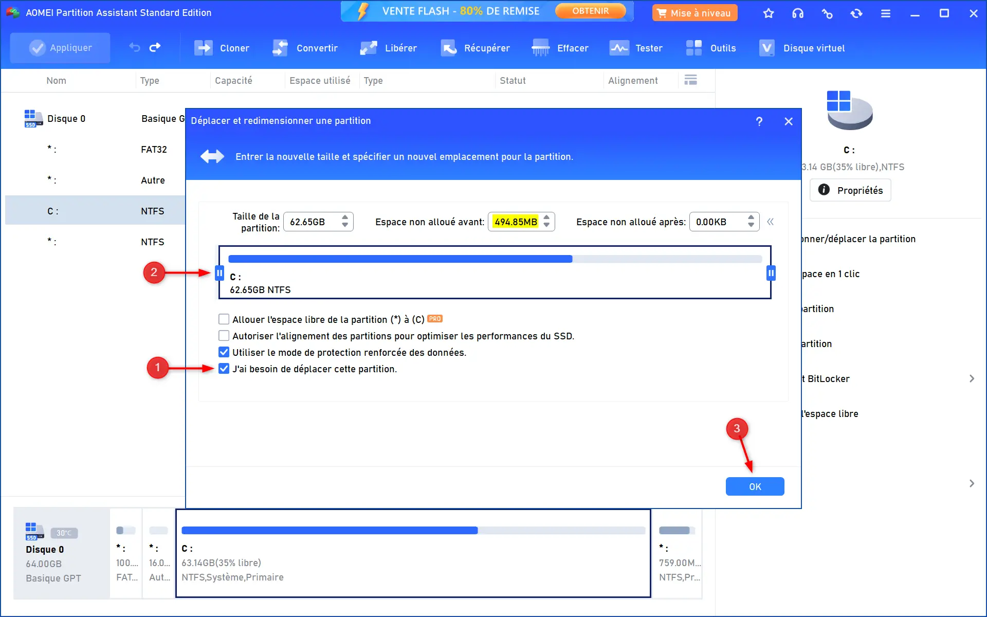
Task: Click the refresh icon in title bar
Action: click(x=856, y=13)
